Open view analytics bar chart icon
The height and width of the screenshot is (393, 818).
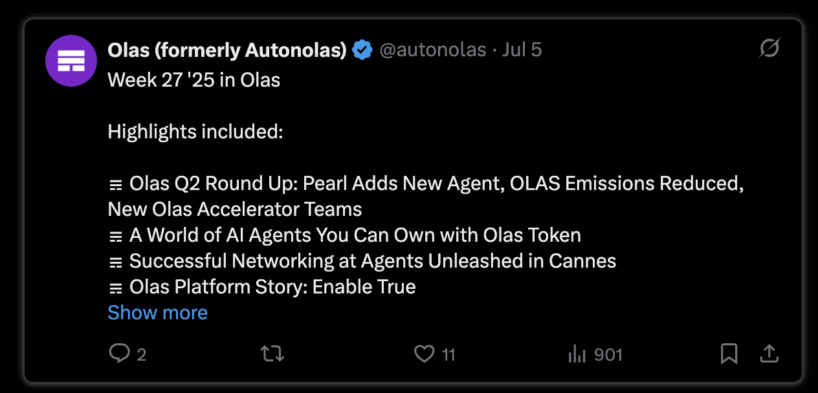[x=577, y=354]
